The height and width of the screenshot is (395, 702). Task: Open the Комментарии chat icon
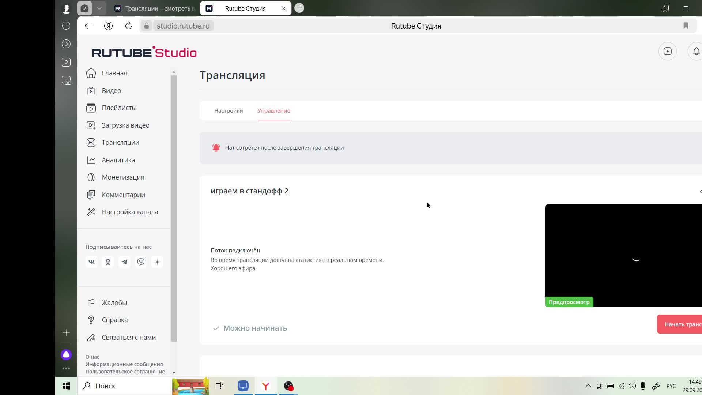(x=91, y=195)
